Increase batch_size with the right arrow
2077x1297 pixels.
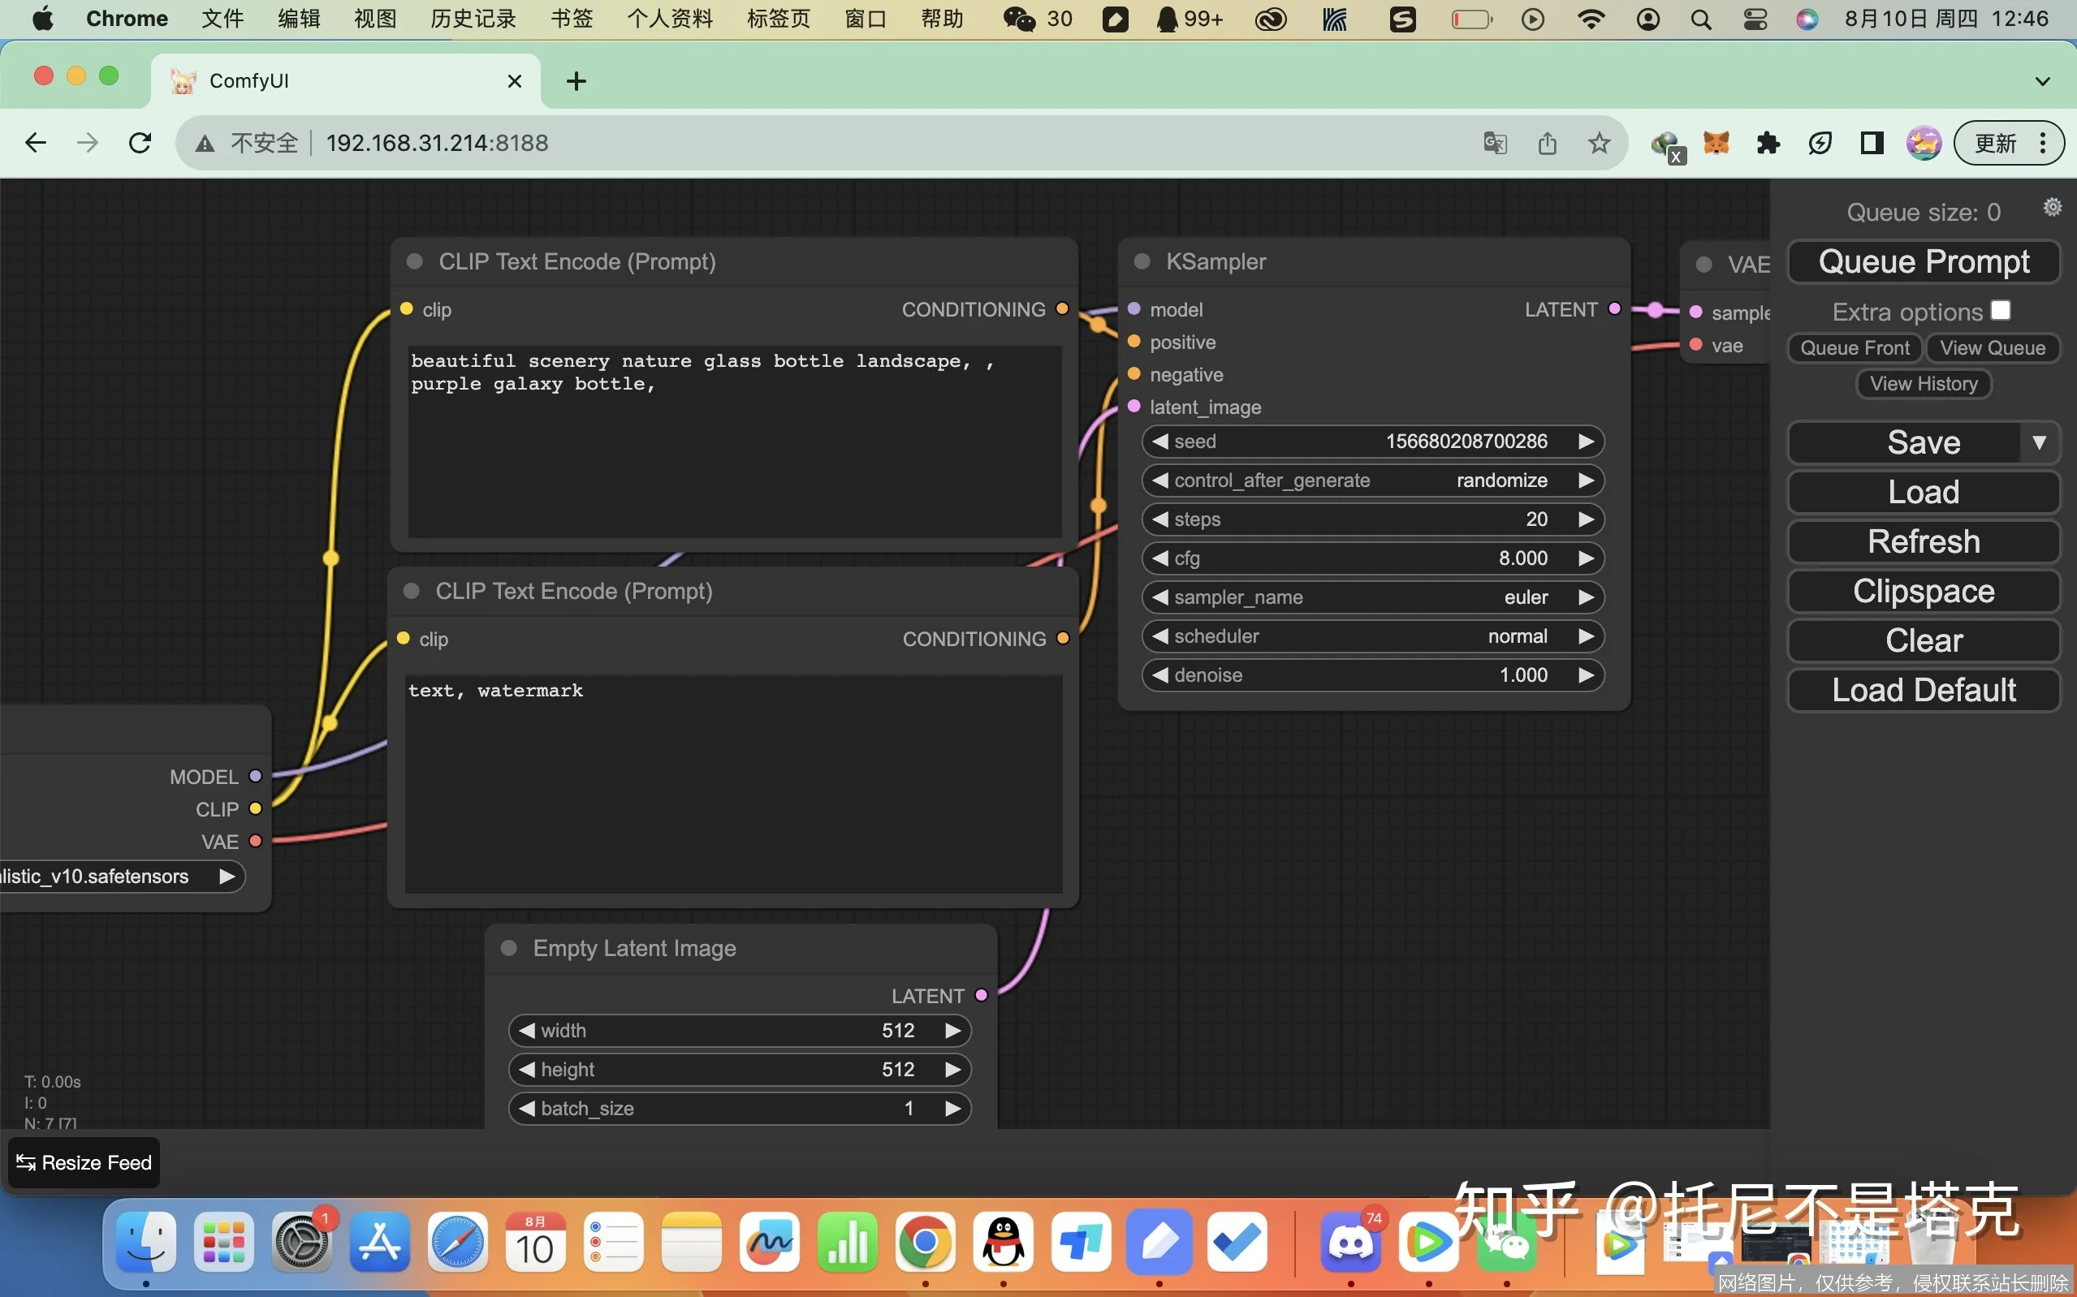952,1108
